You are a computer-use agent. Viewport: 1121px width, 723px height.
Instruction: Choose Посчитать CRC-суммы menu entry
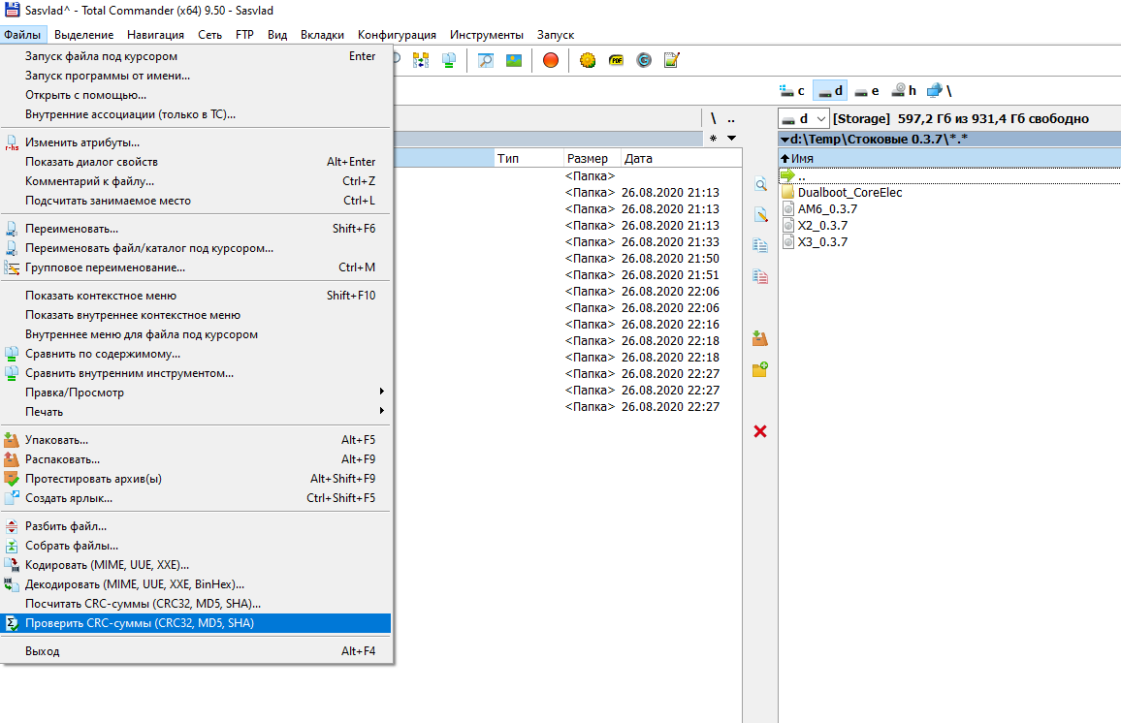[x=196, y=604]
